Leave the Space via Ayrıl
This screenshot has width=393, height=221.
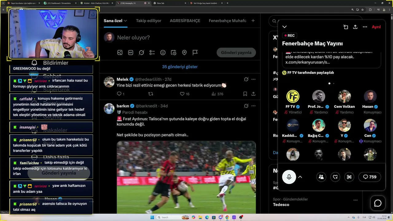pyautogui.click(x=376, y=27)
